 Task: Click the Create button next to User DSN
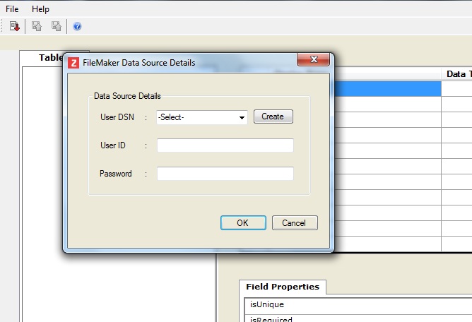click(x=273, y=117)
